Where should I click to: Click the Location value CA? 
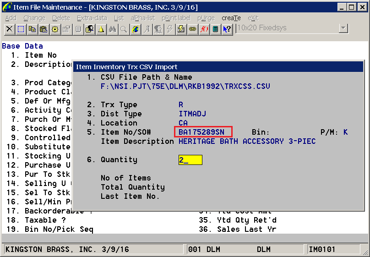[183, 123]
